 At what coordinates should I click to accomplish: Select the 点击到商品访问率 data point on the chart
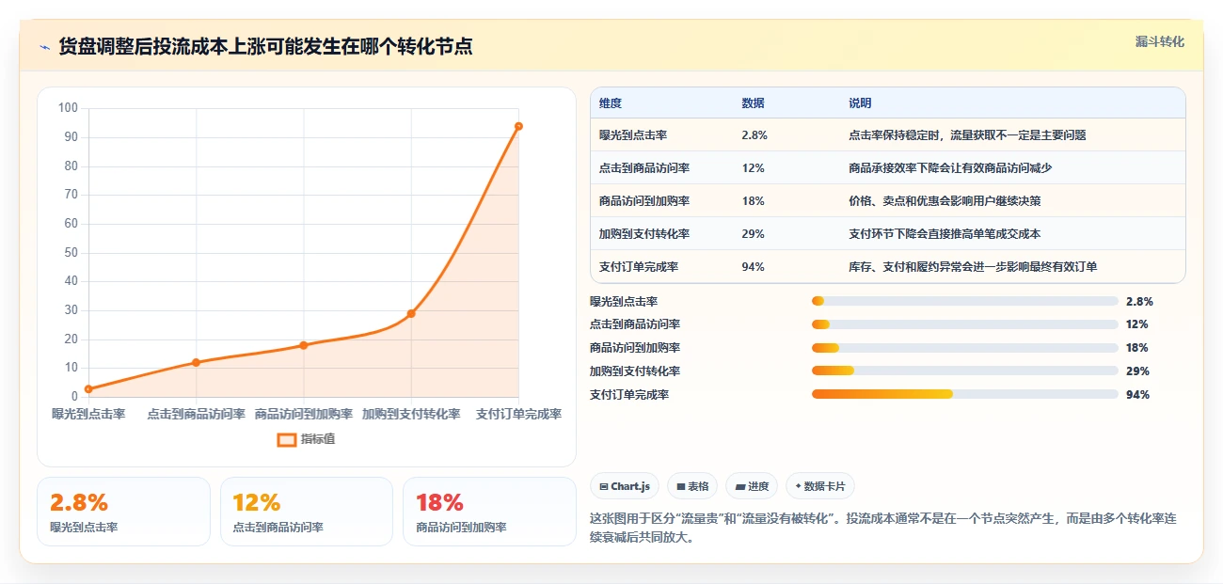[x=196, y=362]
